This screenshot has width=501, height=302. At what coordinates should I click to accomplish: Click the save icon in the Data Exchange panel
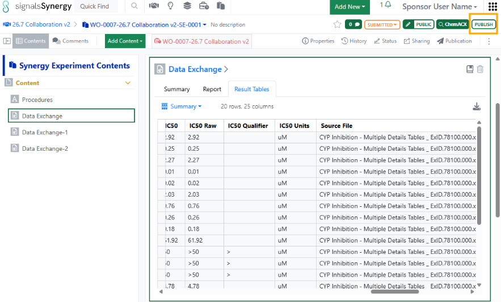(x=470, y=69)
